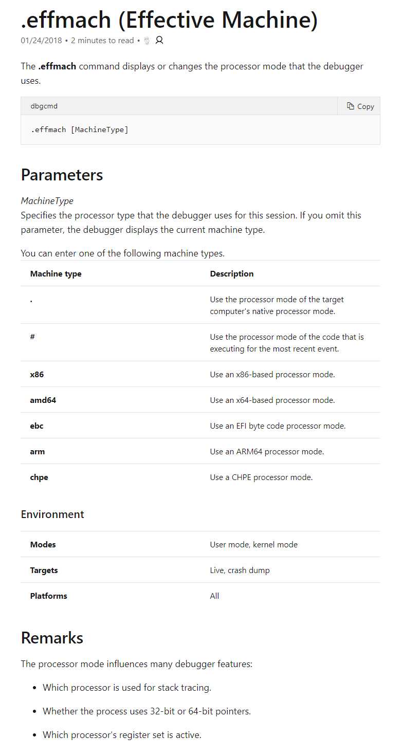
Task: Click the page title .effmach (Effective Machine)
Action: click(170, 20)
